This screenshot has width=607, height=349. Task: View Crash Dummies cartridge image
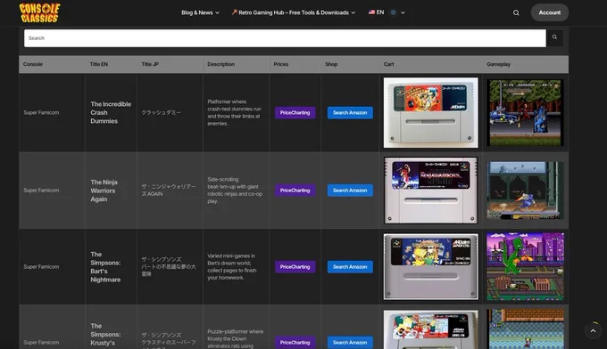point(431,113)
